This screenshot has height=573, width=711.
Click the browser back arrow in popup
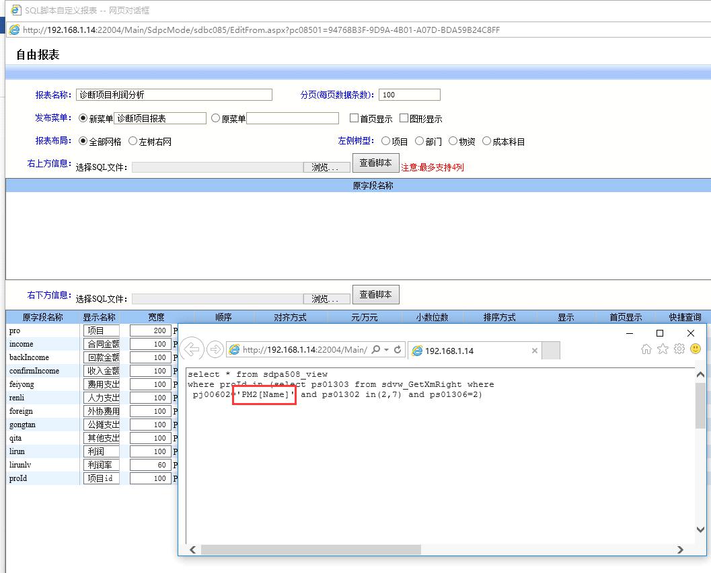point(192,349)
